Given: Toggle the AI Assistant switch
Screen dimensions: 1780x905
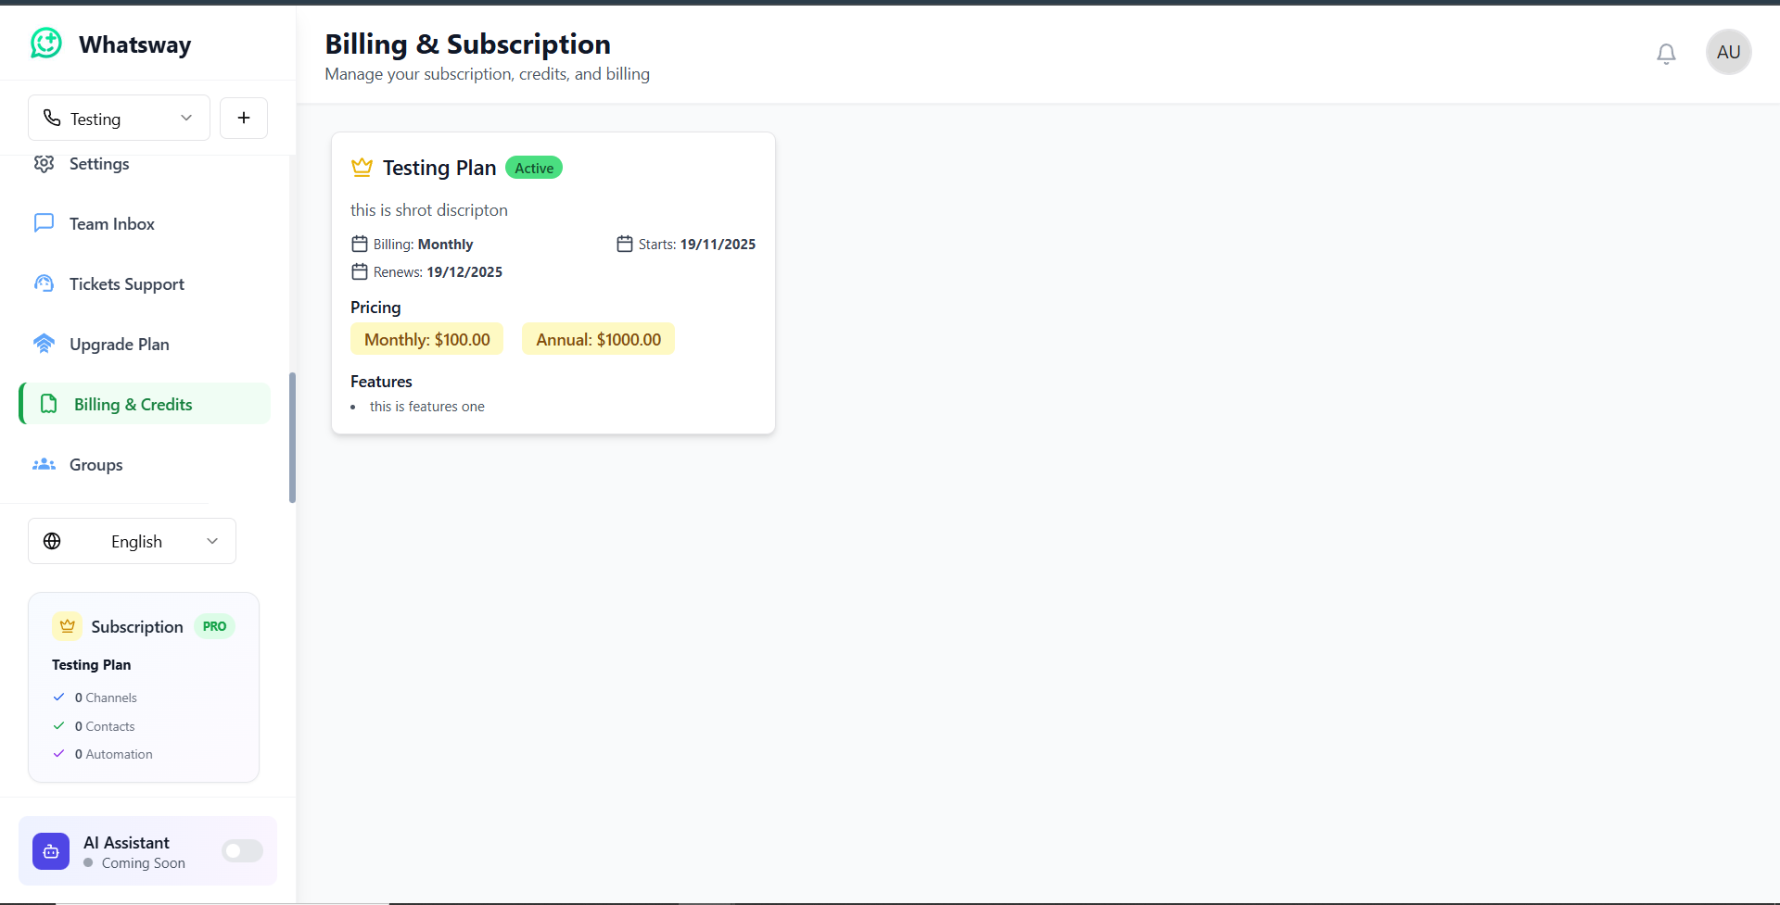Looking at the screenshot, I should tap(243, 850).
